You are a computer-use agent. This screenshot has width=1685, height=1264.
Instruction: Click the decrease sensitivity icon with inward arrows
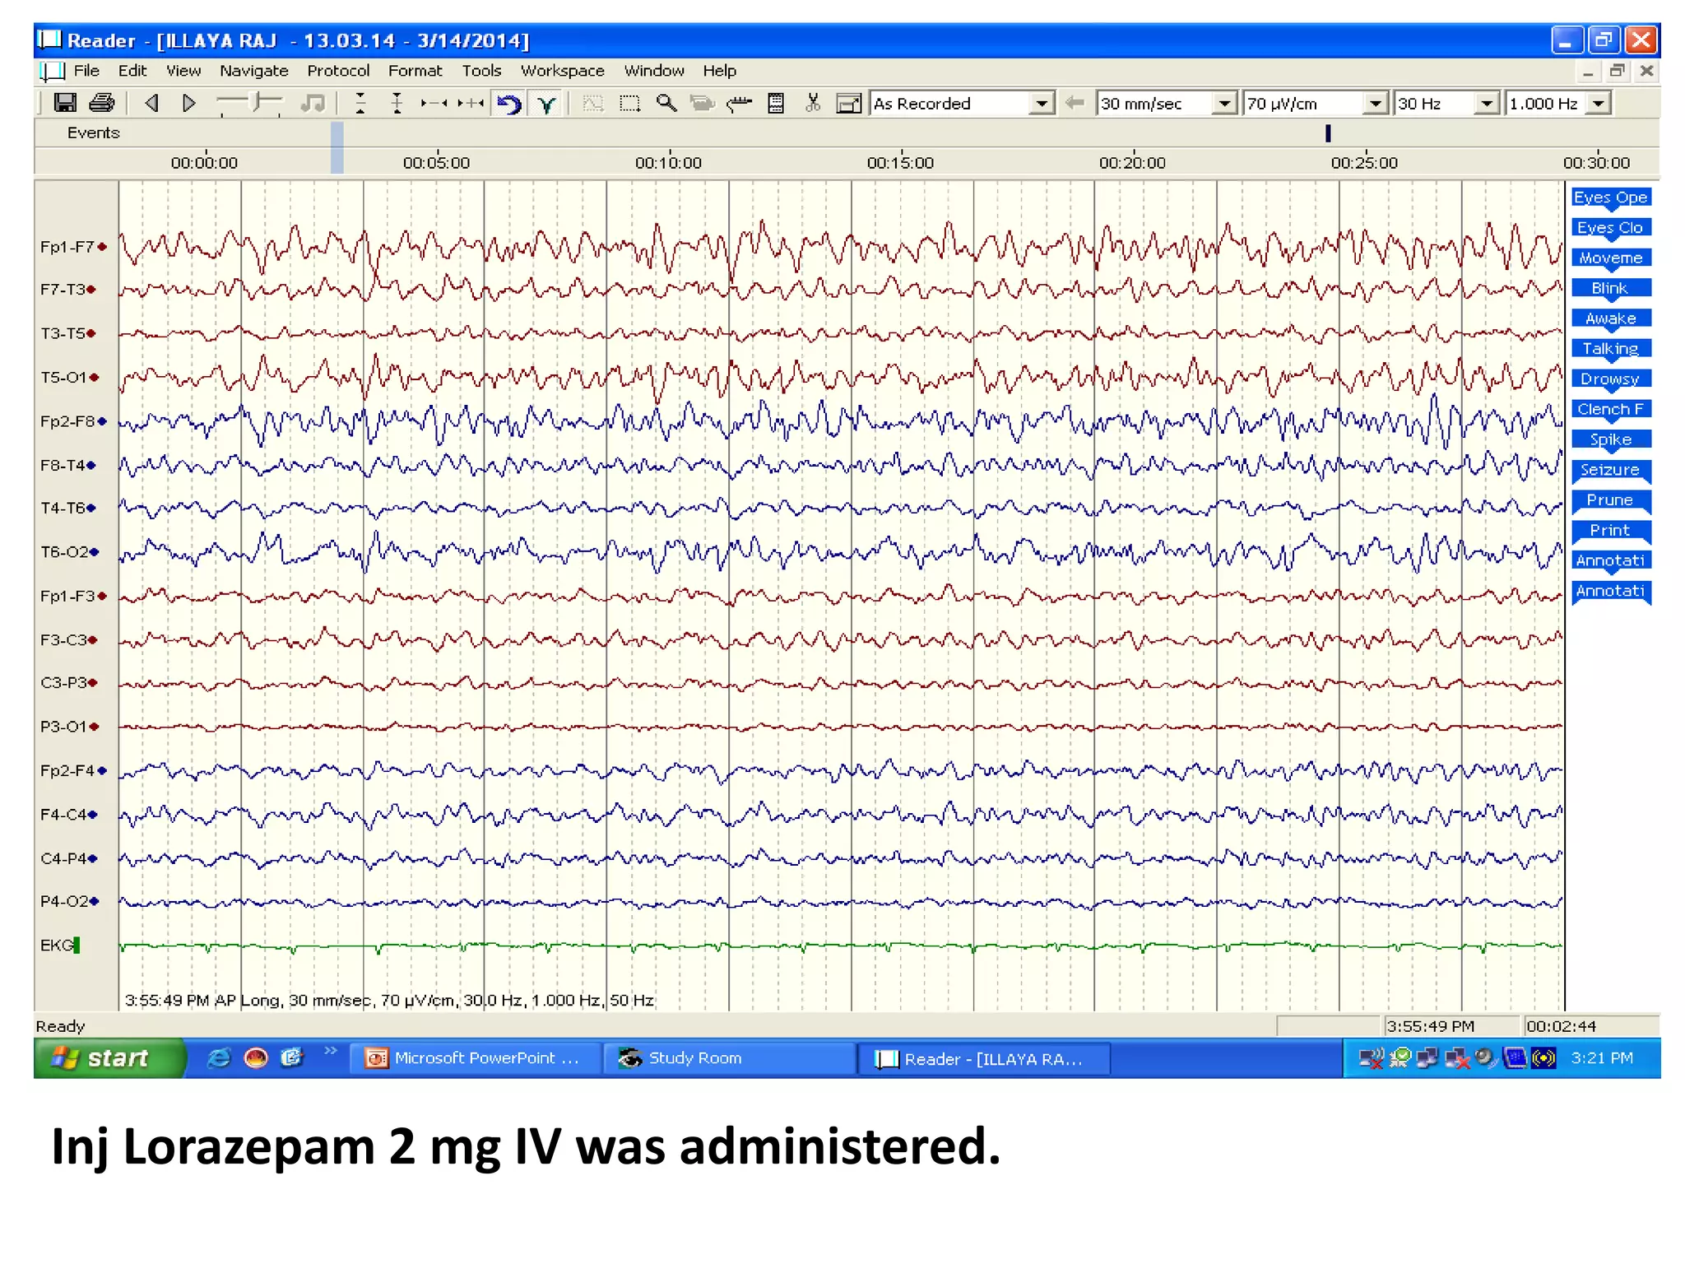pyautogui.click(x=360, y=103)
